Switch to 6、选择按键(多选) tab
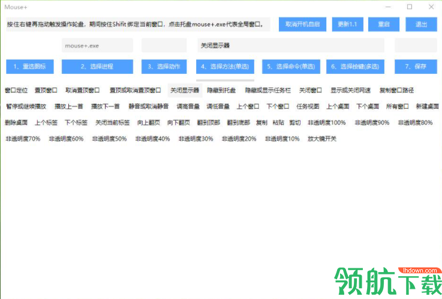Screen dimensions: 442x299 pyautogui.click(x=355, y=67)
